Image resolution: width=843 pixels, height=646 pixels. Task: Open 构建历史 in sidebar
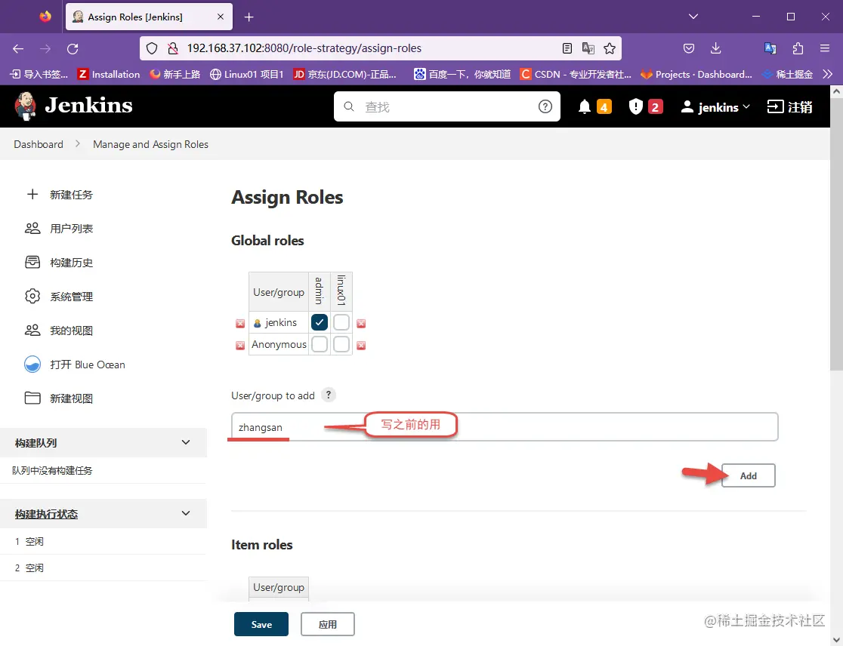pos(59,262)
